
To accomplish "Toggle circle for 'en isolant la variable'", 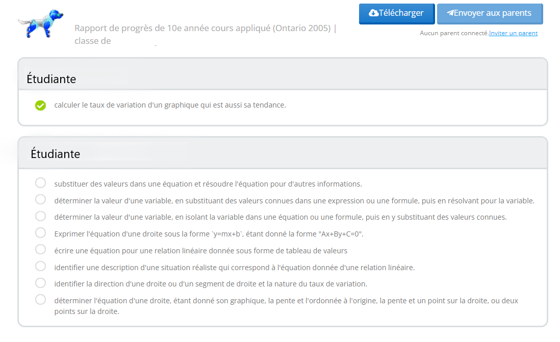I will tap(40, 216).
